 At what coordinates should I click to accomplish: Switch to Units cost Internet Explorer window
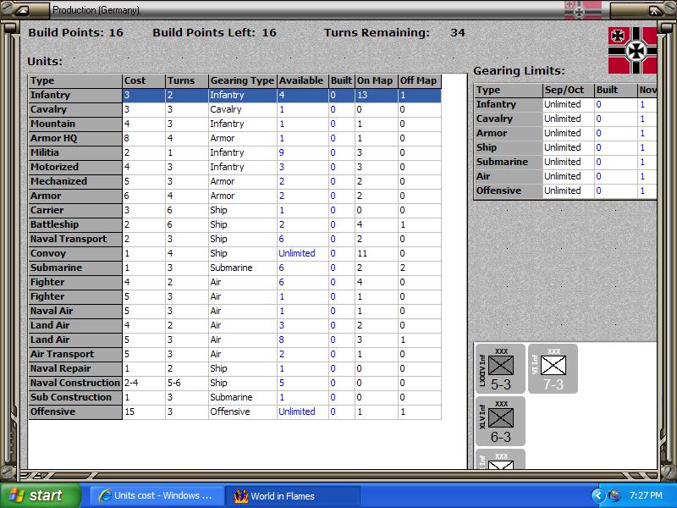tap(157, 496)
